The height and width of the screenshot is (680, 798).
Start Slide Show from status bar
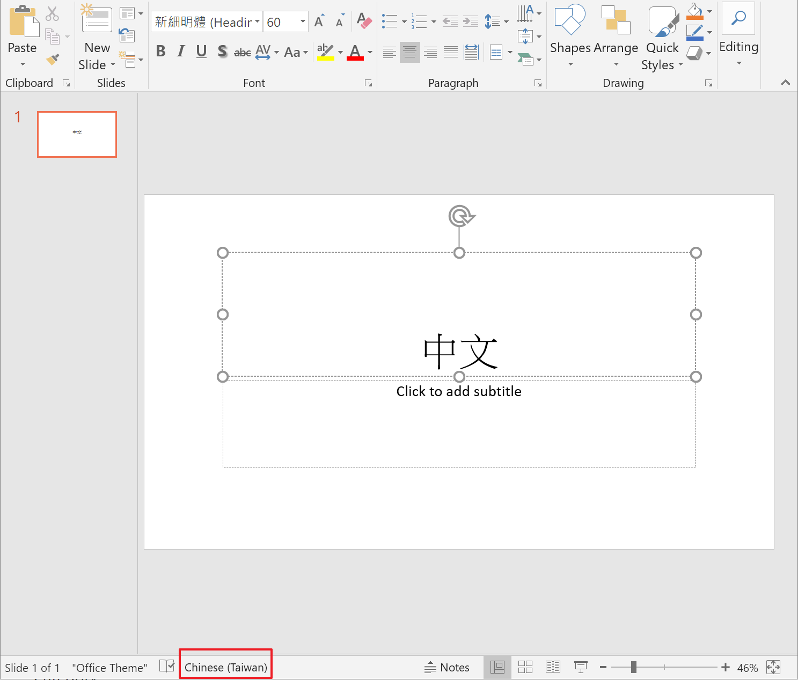click(581, 667)
